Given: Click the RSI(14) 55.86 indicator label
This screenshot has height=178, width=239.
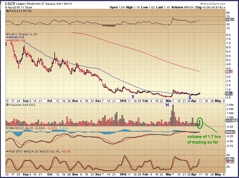Looking at the screenshot, I should click(21, 11).
